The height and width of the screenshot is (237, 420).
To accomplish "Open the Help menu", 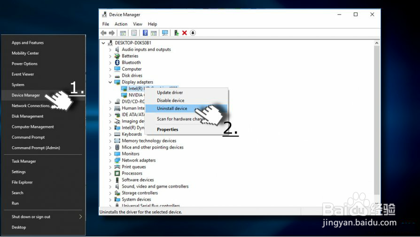I will [x=152, y=24].
